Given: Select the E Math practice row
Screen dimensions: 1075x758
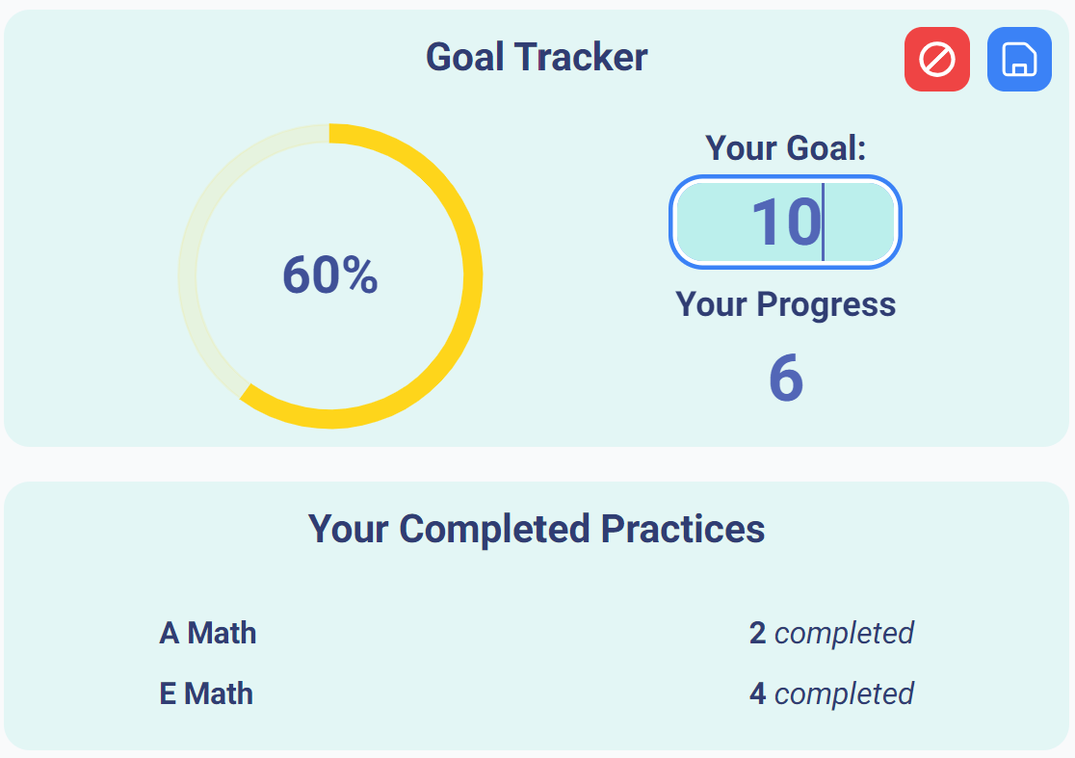Looking at the screenshot, I should 206,693.
